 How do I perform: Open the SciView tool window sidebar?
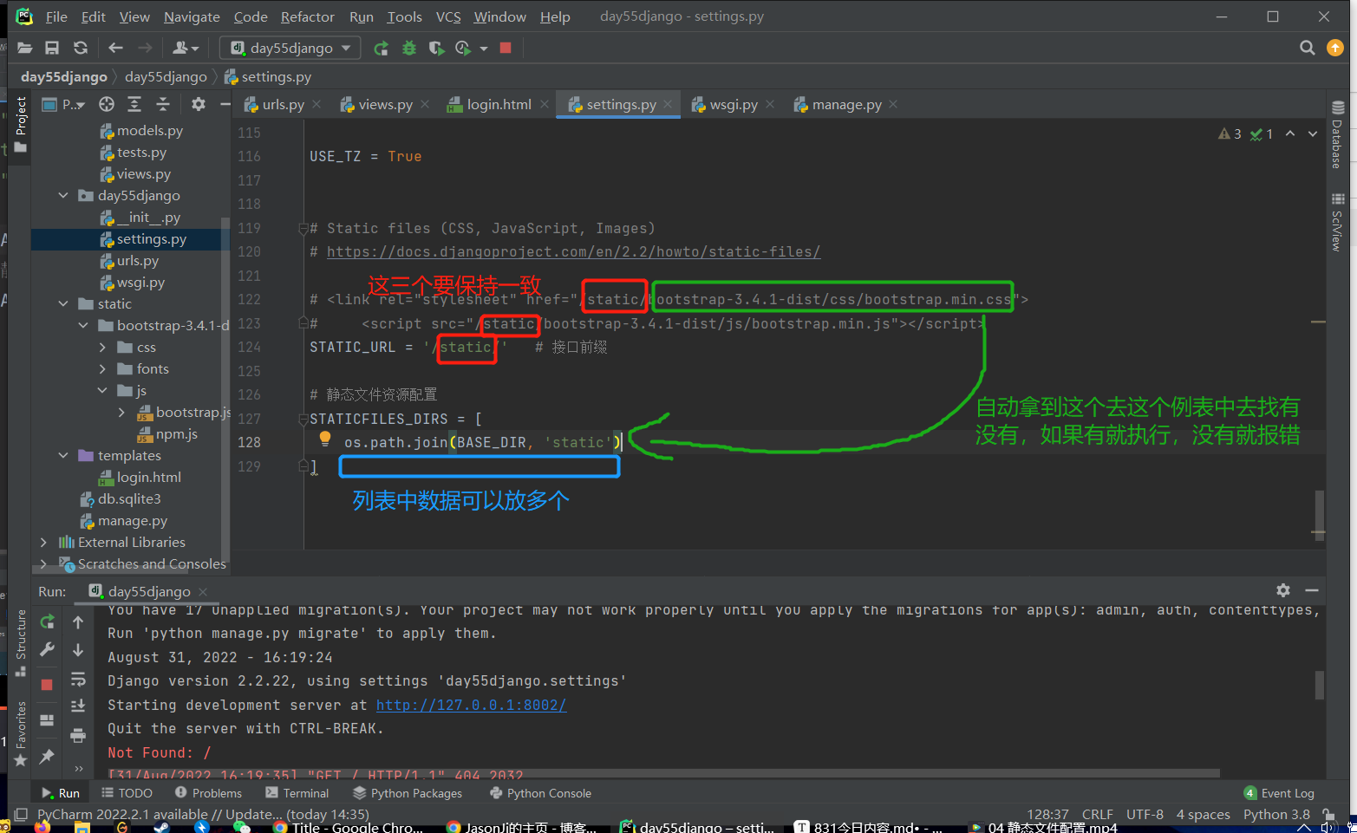click(1338, 222)
